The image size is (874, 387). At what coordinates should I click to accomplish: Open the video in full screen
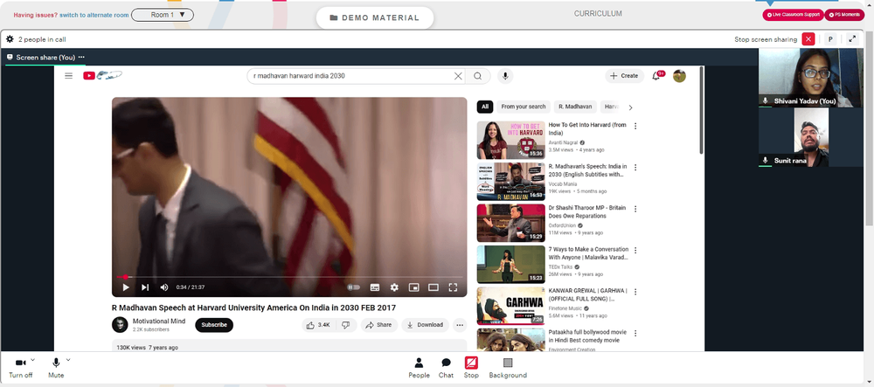pos(453,287)
